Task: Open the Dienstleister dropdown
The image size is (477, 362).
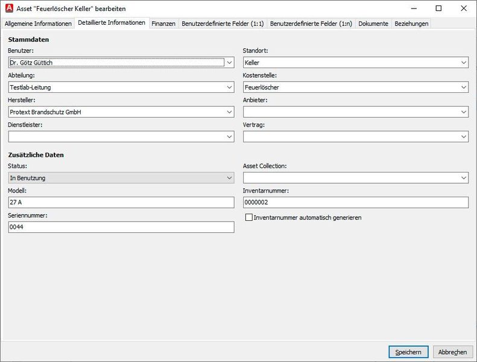Action: (x=229, y=137)
